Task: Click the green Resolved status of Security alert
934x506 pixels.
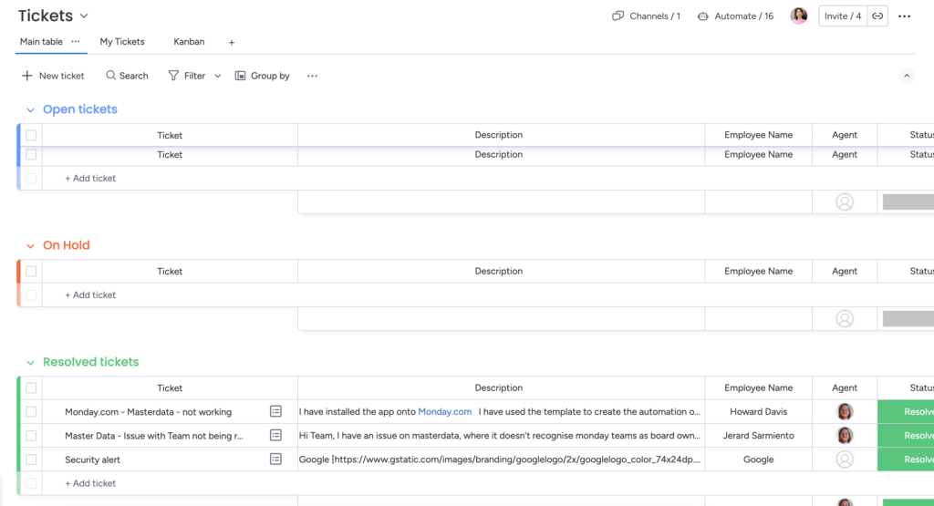Action: pos(906,460)
